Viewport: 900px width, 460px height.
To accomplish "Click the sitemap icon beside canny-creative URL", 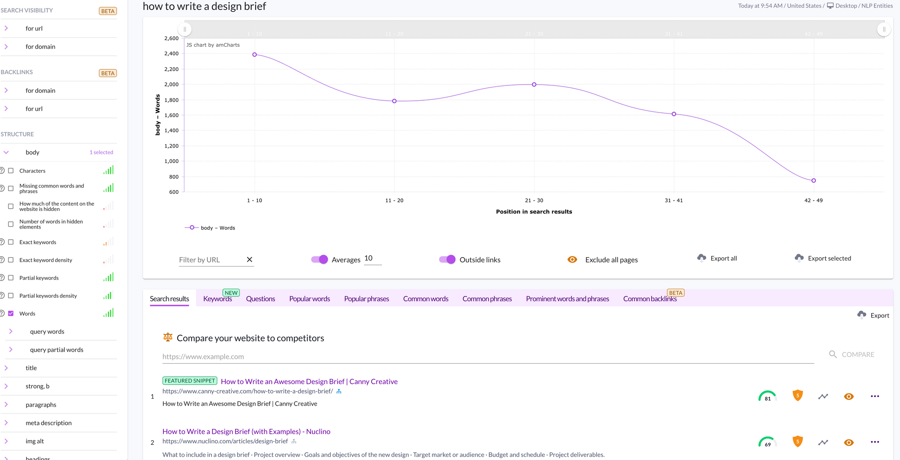I will 339,392.
